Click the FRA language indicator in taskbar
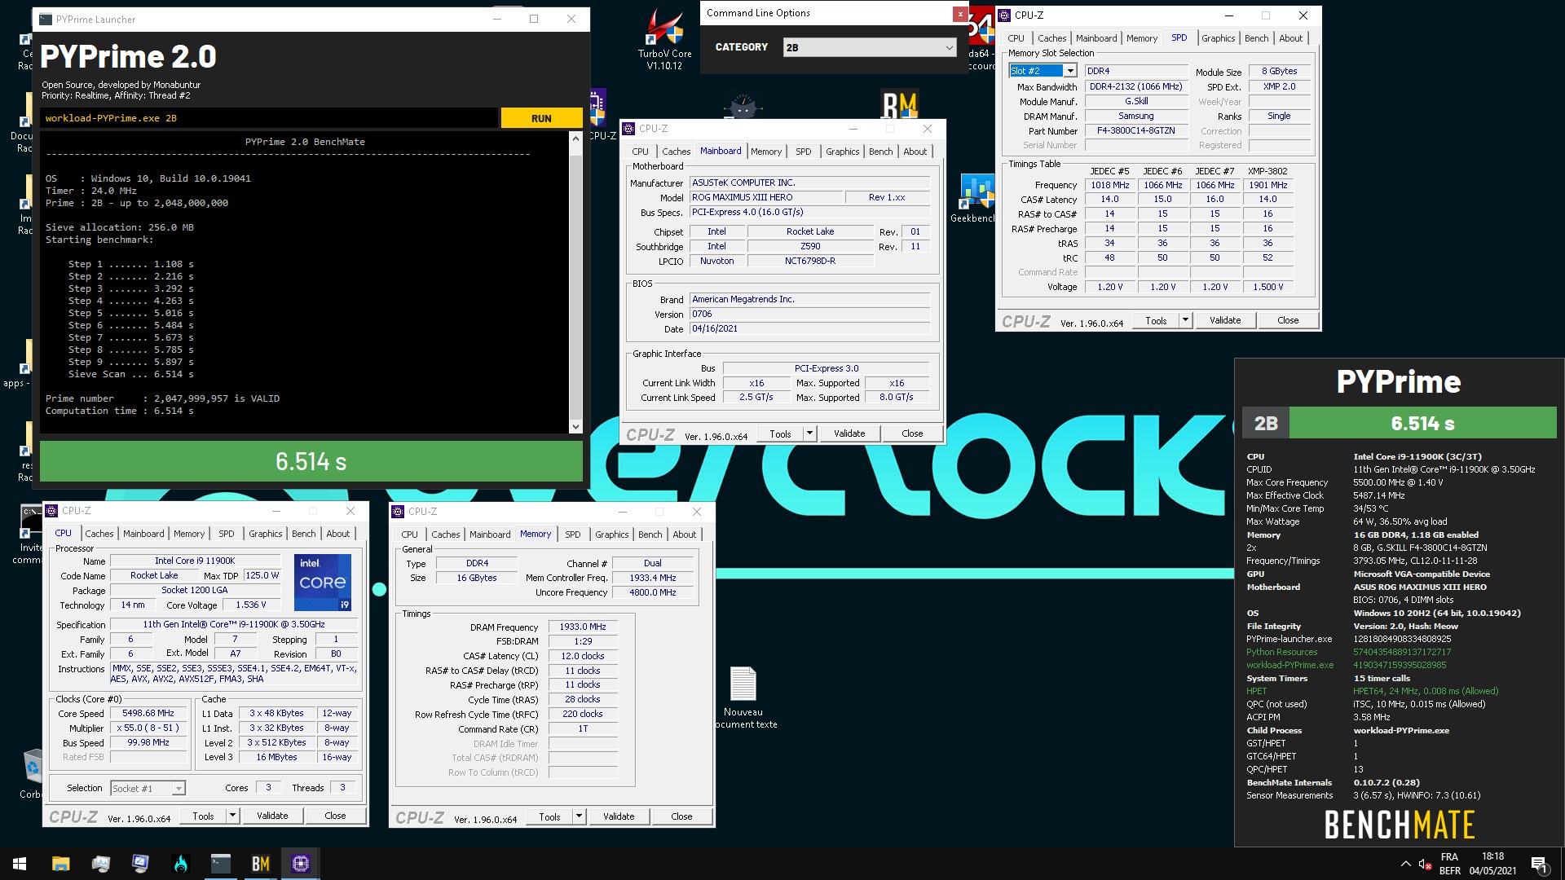 click(1449, 857)
